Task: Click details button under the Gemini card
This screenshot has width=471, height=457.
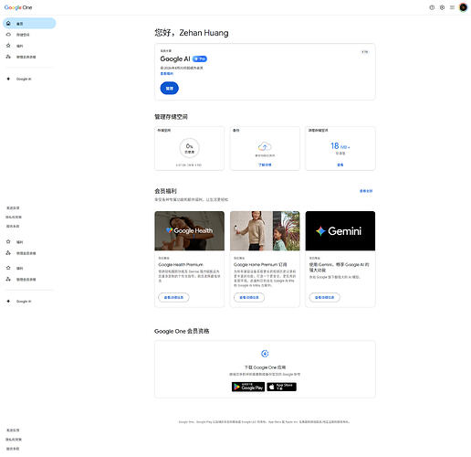Action: pos(325,297)
